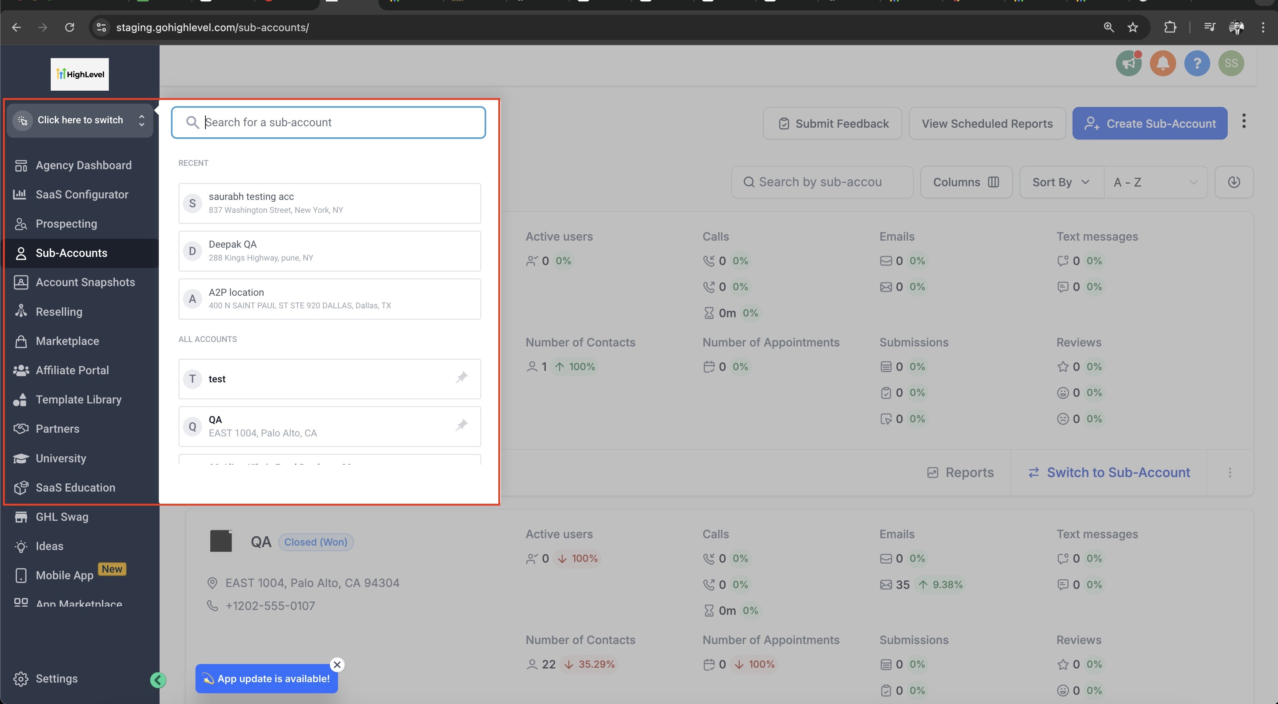
Task: Click the download export icon button
Action: (1234, 182)
